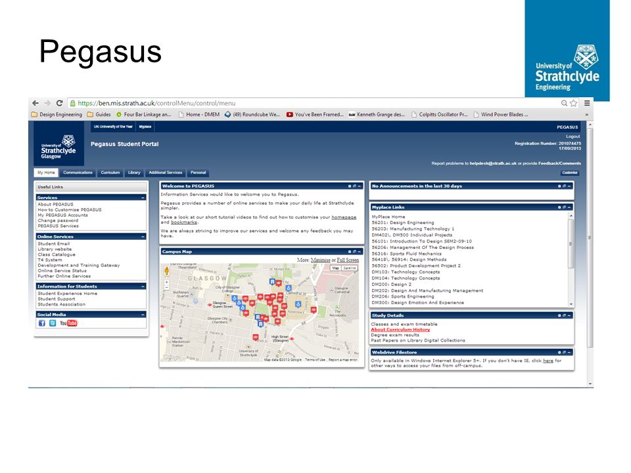Image resolution: width=631 pixels, height=473 pixels.
Task: Click the Customise button
Action: [569, 173]
